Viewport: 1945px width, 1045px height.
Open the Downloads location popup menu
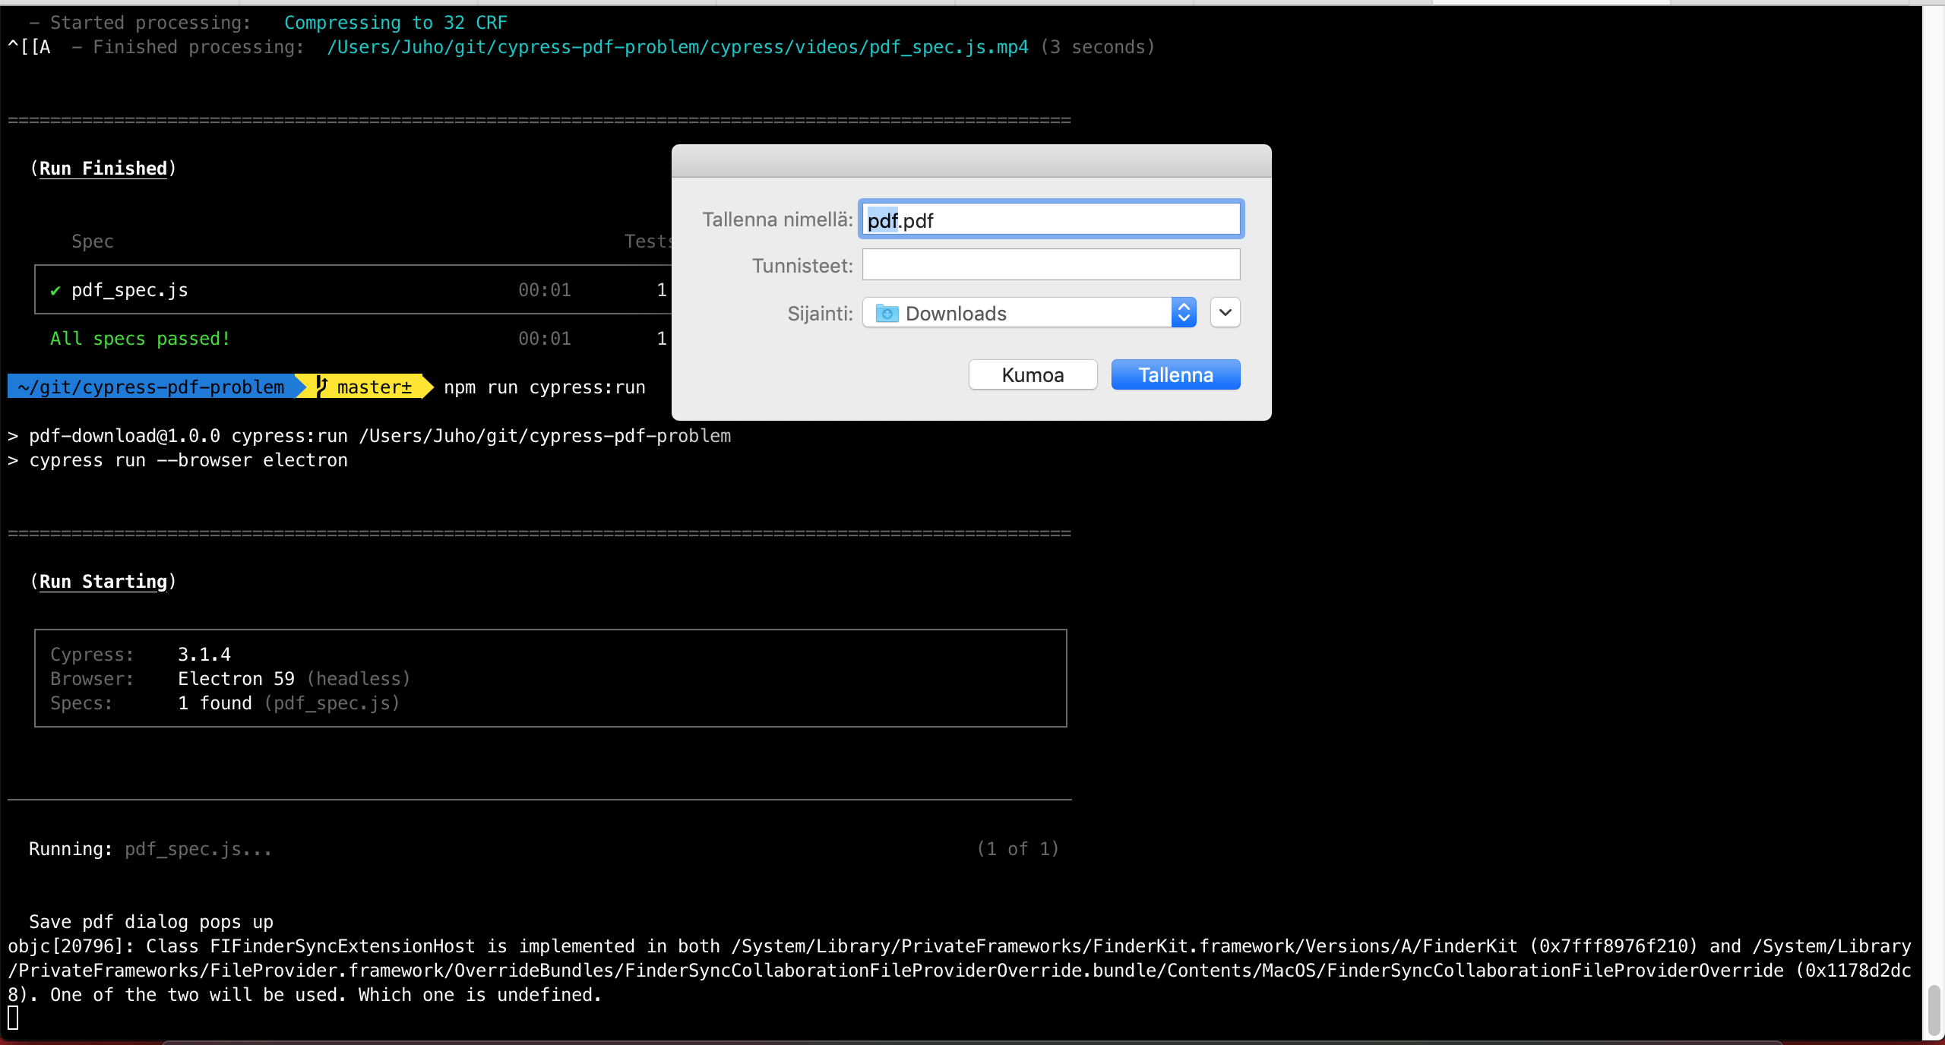coord(1018,313)
